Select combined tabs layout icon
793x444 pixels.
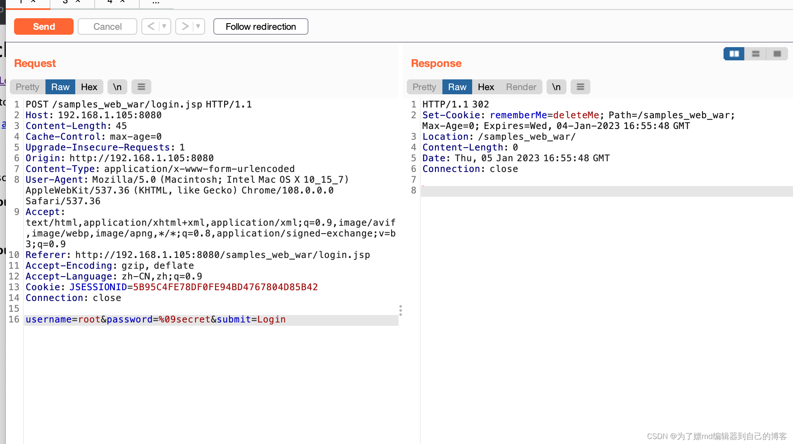(x=777, y=54)
